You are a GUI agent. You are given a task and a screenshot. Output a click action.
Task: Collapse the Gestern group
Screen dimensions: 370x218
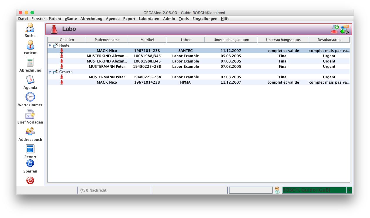[x=50, y=72]
